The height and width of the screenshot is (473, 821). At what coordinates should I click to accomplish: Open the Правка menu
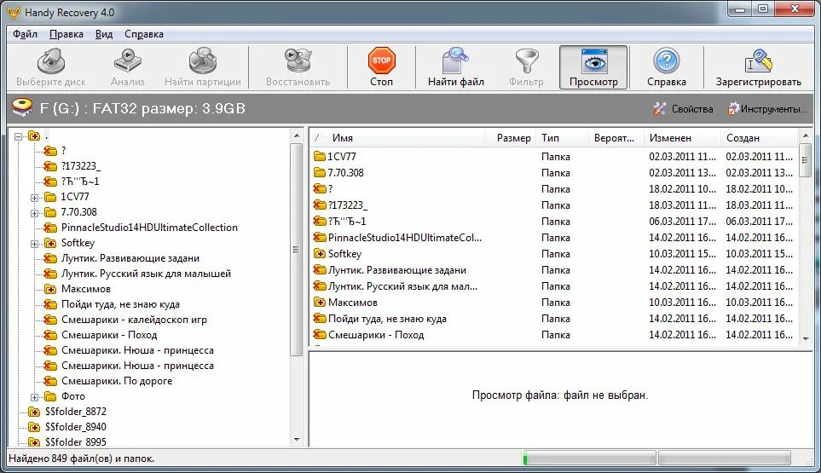click(66, 34)
